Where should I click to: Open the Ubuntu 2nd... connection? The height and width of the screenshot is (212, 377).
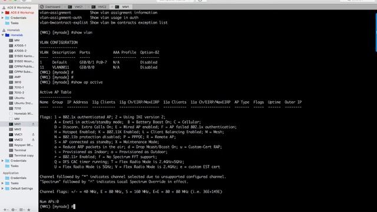pos(24,103)
